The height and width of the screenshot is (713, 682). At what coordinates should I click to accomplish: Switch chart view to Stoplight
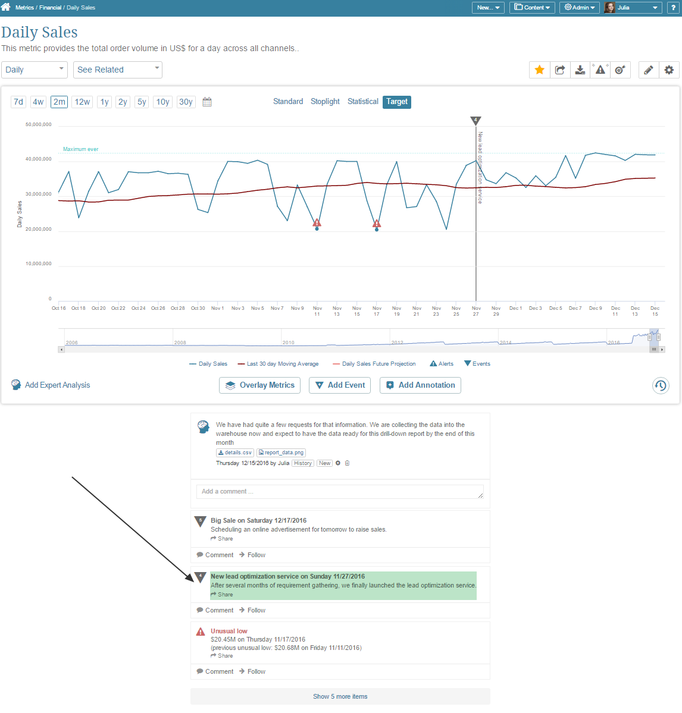click(325, 101)
